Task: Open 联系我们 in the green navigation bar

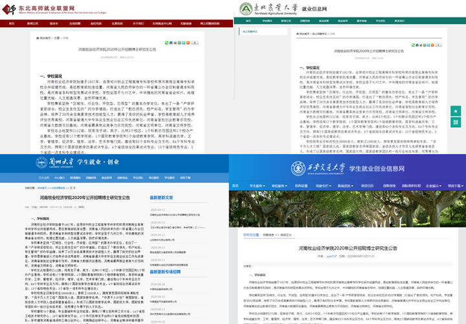Action: click(x=399, y=21)
